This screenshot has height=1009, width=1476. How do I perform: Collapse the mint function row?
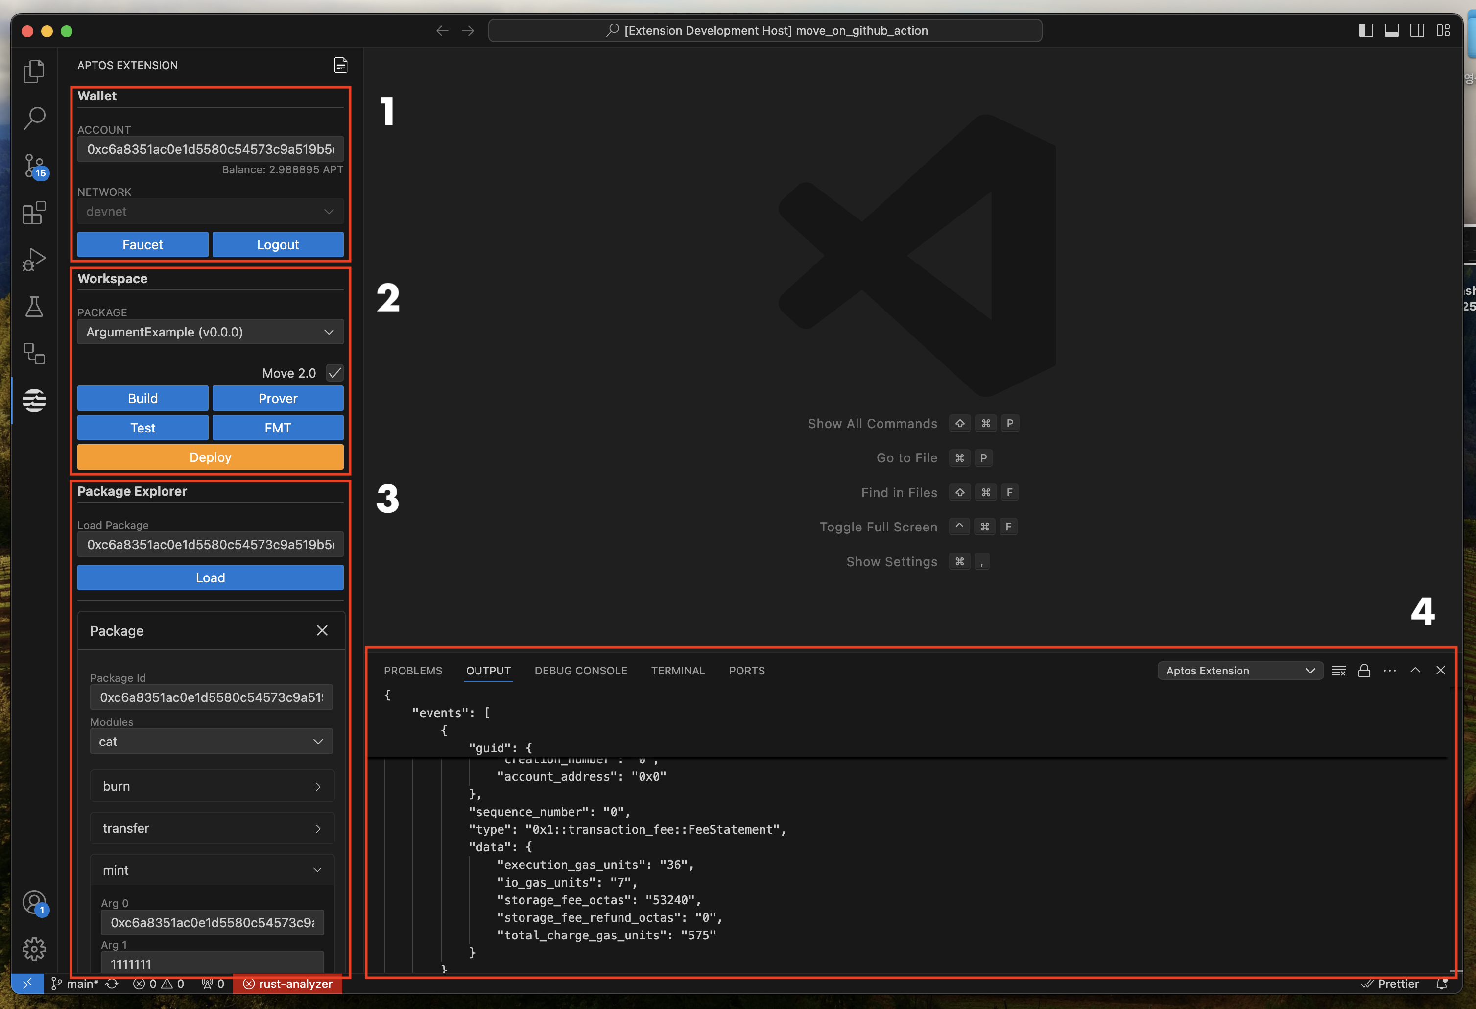coord(212,870)
